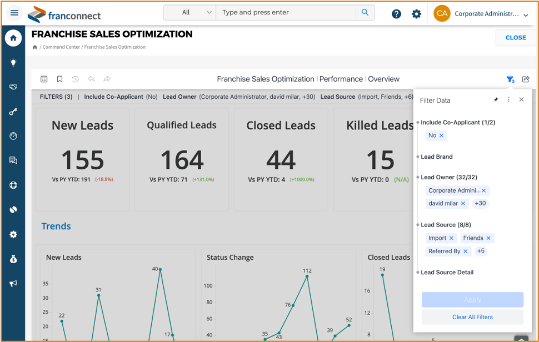
Task: Click the Apply filters button
Action: tap(472, 300)
